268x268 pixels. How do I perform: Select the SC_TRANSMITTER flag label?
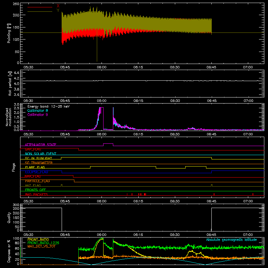pyautogui.click(x=39, y=163)
